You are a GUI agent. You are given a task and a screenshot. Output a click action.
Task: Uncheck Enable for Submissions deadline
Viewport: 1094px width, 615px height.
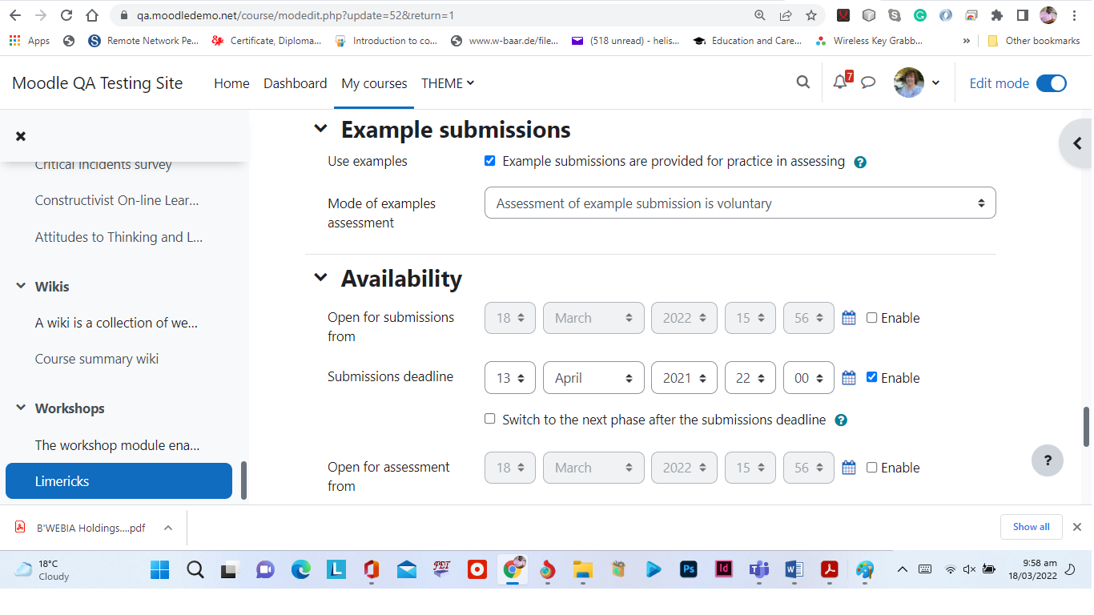pos(872,377)
